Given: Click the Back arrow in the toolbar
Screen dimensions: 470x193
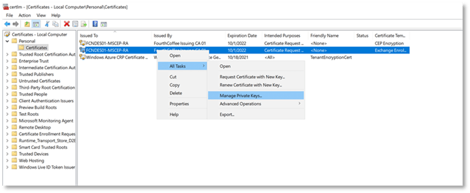Looking at the screenshot, I should point(7,24).
